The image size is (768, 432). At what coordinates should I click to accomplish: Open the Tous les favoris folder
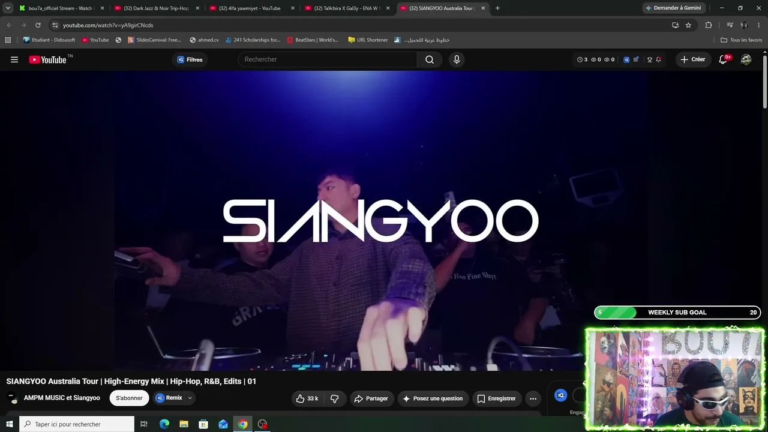point(742,40)
